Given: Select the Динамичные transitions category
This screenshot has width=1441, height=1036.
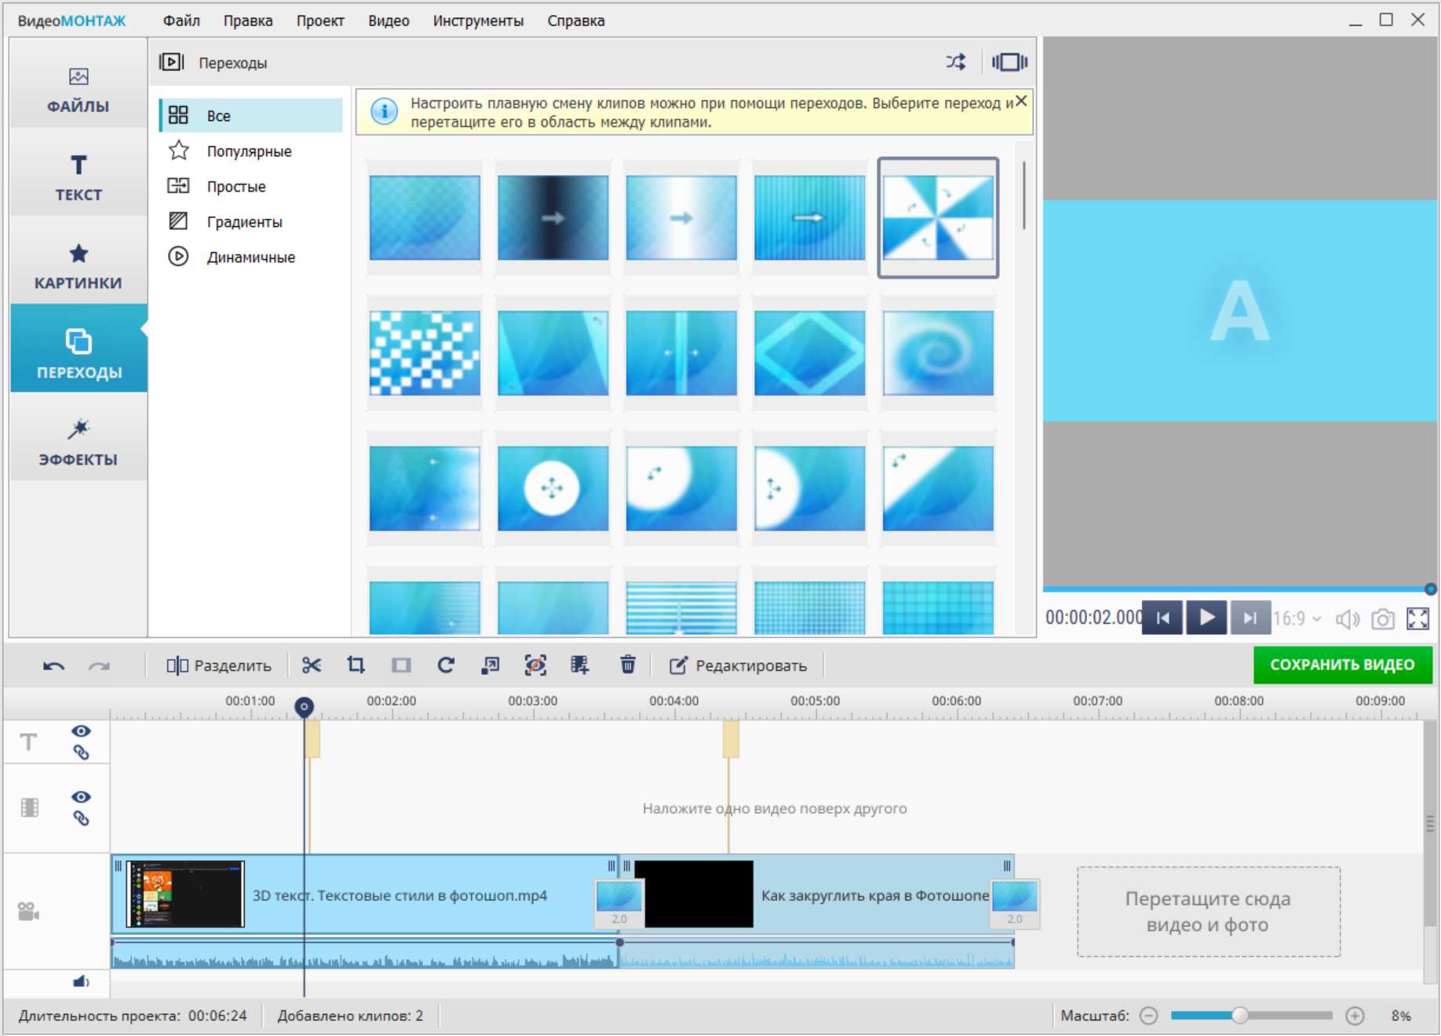Looking at the screenshot, I should click(x=250, y=257).
